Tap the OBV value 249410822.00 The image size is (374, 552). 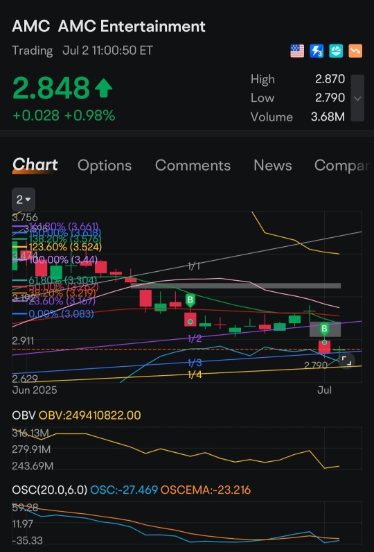[x=89, y=415]
